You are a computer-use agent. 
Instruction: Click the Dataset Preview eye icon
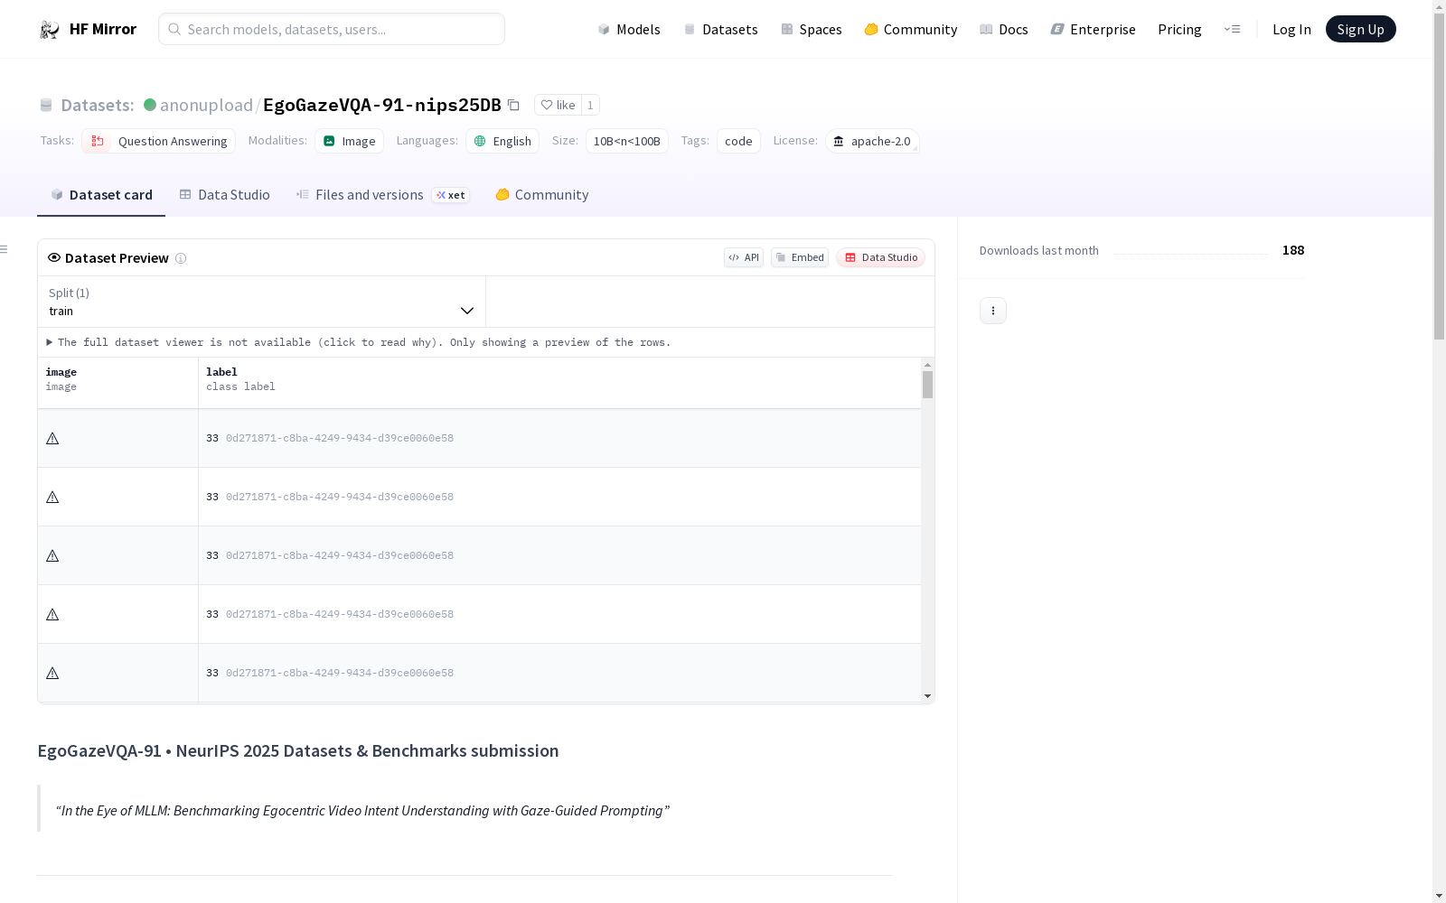[54, 257]
